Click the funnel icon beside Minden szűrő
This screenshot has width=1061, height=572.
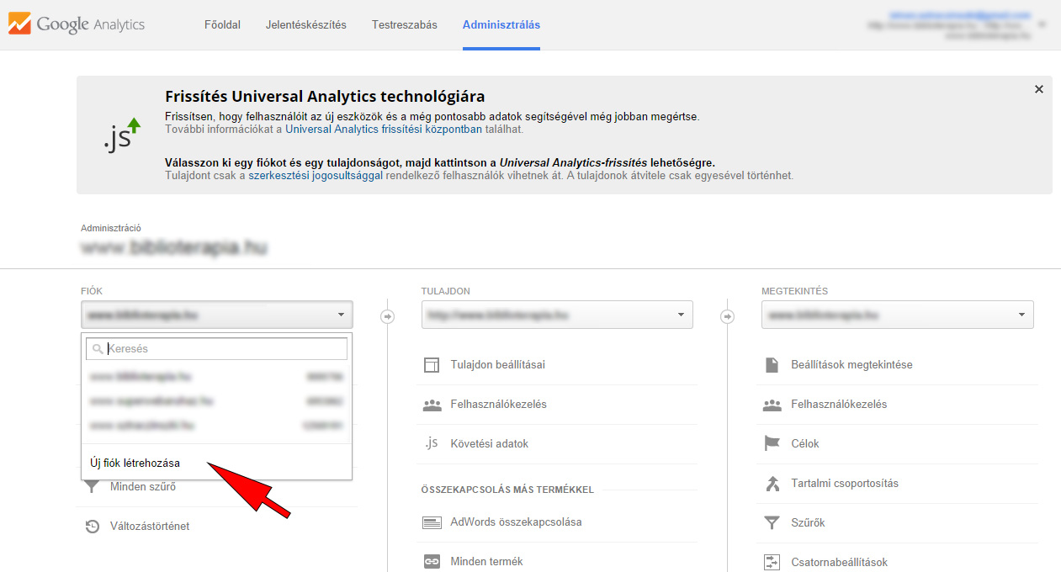tap(93, 487)
